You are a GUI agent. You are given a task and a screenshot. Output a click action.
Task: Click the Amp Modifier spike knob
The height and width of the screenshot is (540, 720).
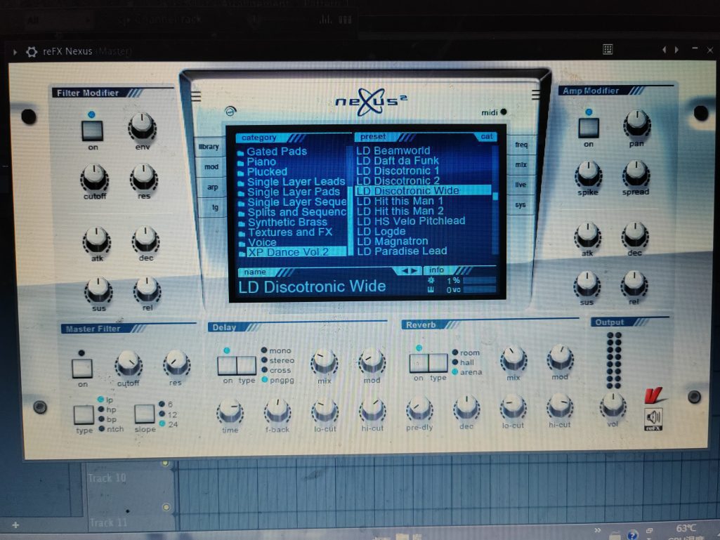[x=588, y=173]
